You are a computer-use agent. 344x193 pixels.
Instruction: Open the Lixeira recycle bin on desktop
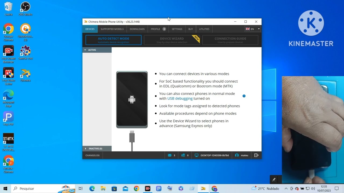click(x=8, y=9)
